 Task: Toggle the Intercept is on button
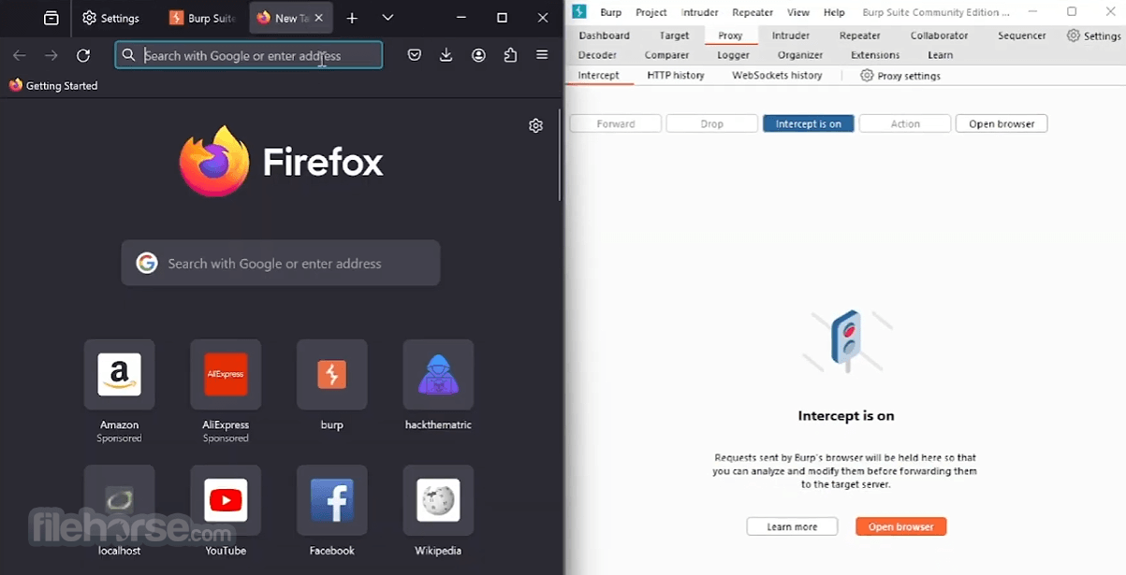coord(809,123)
